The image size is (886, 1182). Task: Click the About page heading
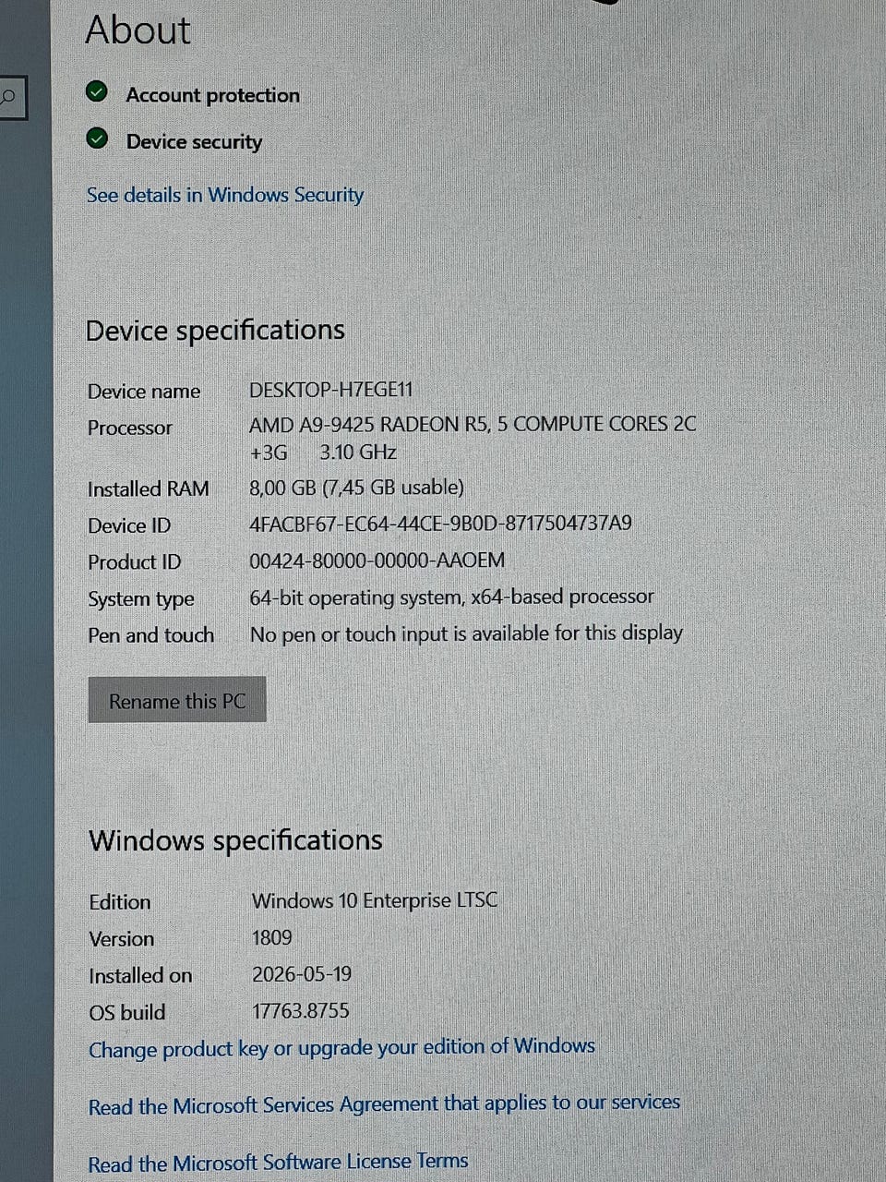click(x=138, y=30)
